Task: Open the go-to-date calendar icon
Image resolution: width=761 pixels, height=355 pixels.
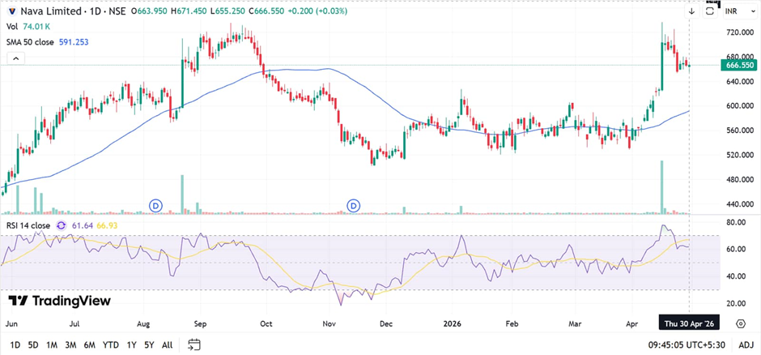Action: click(x=193, y=344)
